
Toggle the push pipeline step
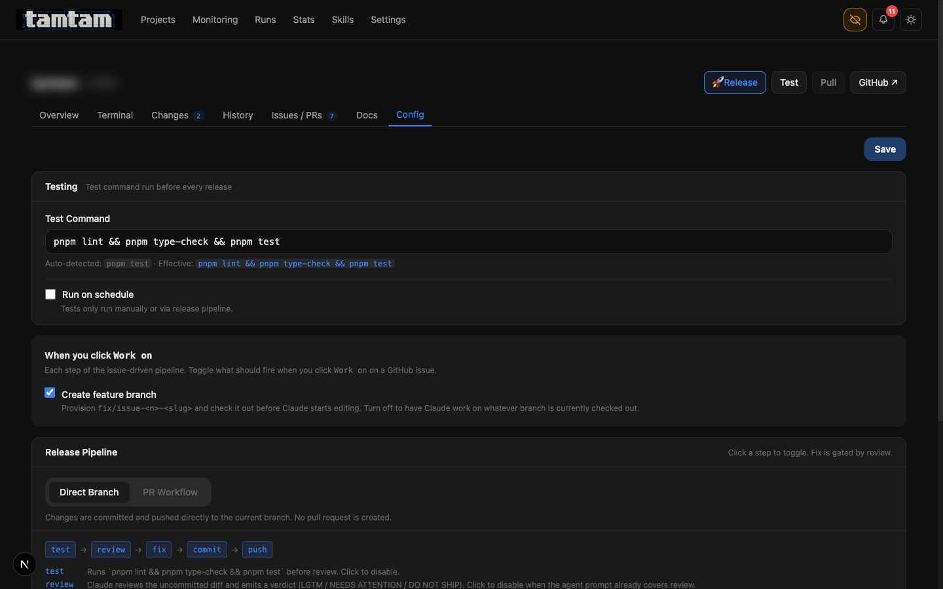coord(257,550)
